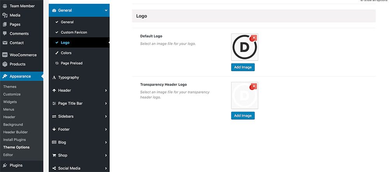Click the Page Preload refresh icon
Viewport: 389px width, 172px height.
click(x=57, y=63)
